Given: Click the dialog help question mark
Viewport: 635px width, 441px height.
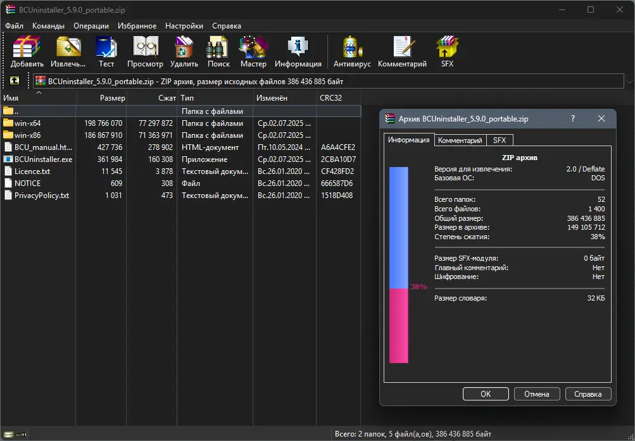Looking at the screenshot, I should point(572,118).
